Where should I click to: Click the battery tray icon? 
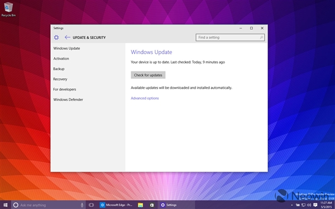click(x=298, y=205)
